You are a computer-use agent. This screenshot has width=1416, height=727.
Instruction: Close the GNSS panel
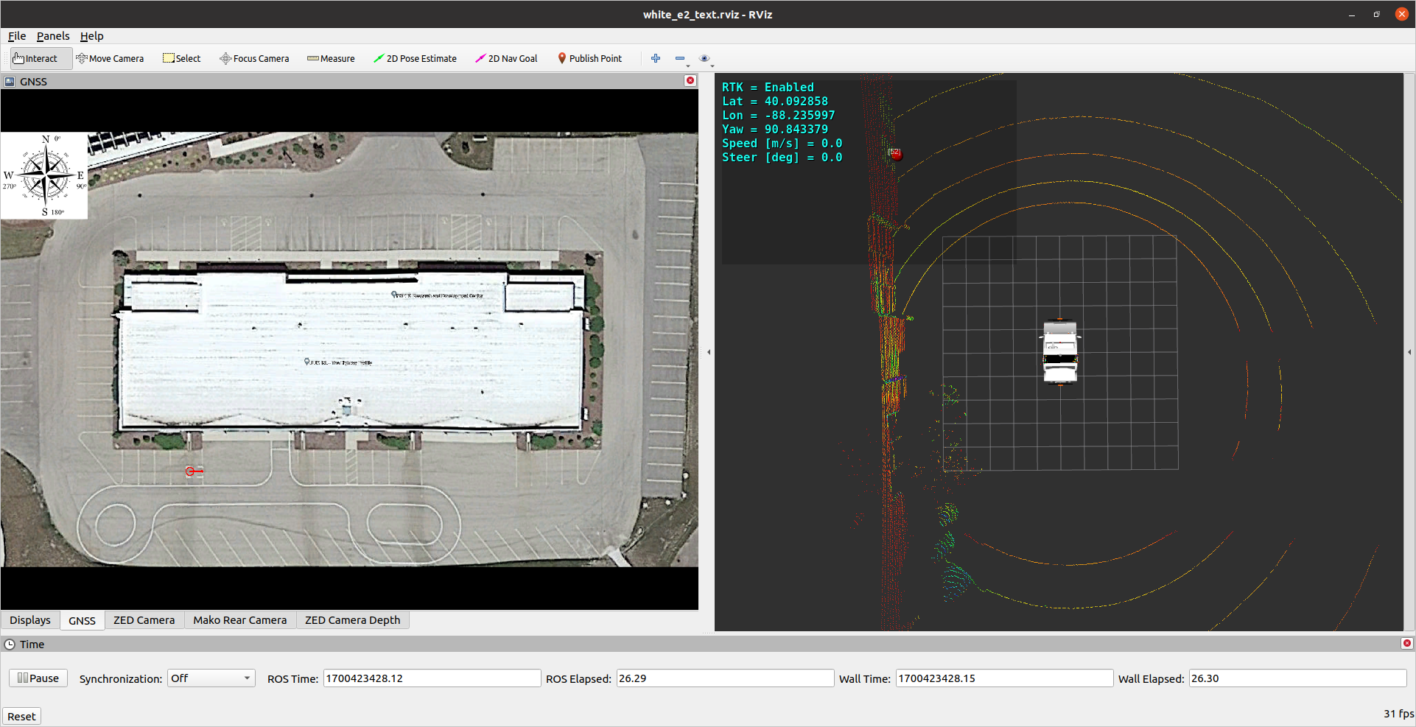pyautogui.click(x=690, y=81)
